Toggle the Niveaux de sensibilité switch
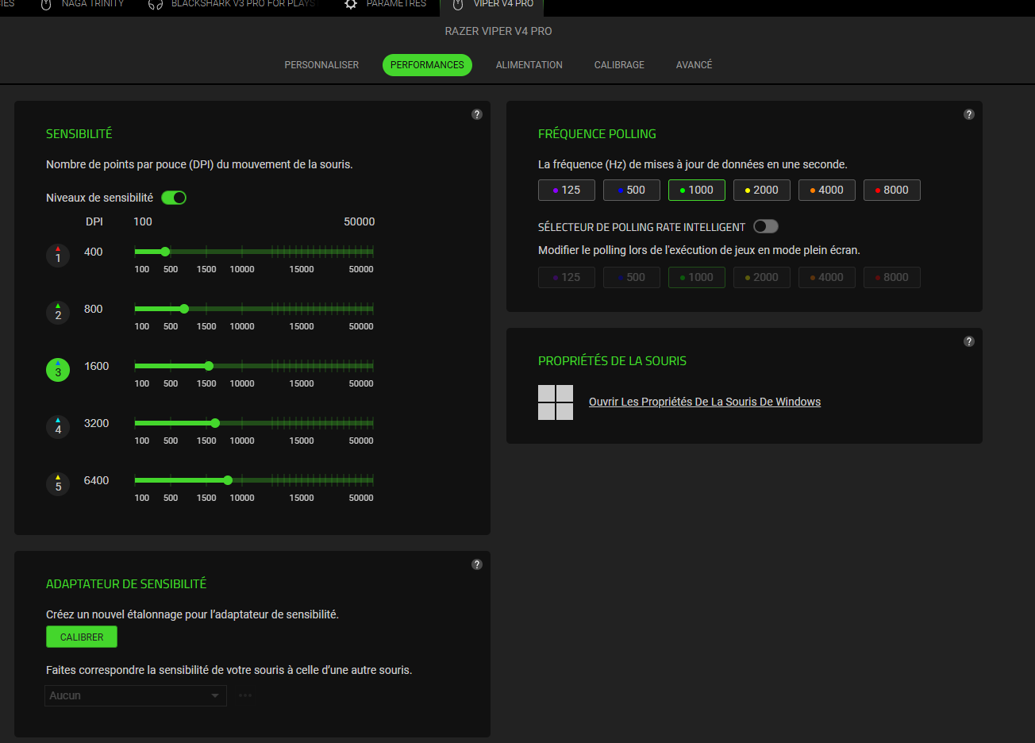1035x743 pixels. pyautogui.click(x=174, y=198)
